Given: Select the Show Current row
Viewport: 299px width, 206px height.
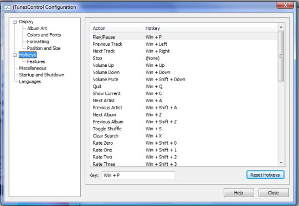Looking at the screenshot, I should click(x=184, y=93).
